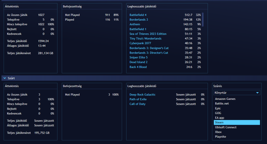Open Sniper Elite 5 game link
This screenshot has width=267, height=144.
(x=139, y=58)
